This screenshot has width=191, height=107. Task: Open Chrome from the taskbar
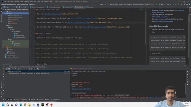(x=25, y=105)
